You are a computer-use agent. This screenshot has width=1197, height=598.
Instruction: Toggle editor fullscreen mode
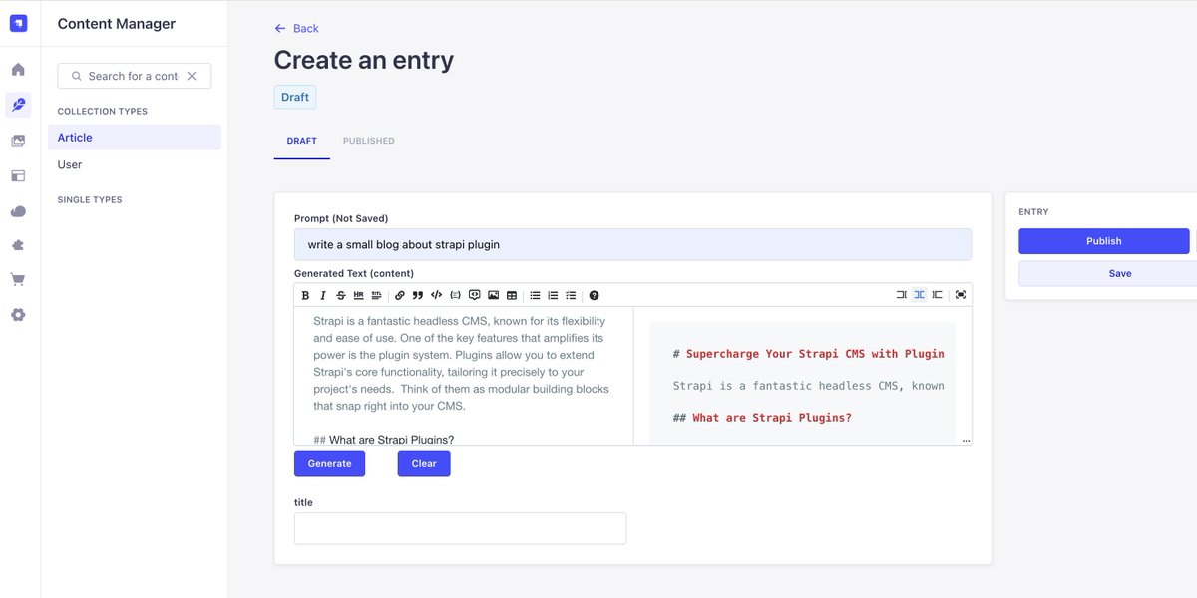(x=961, y=295)
